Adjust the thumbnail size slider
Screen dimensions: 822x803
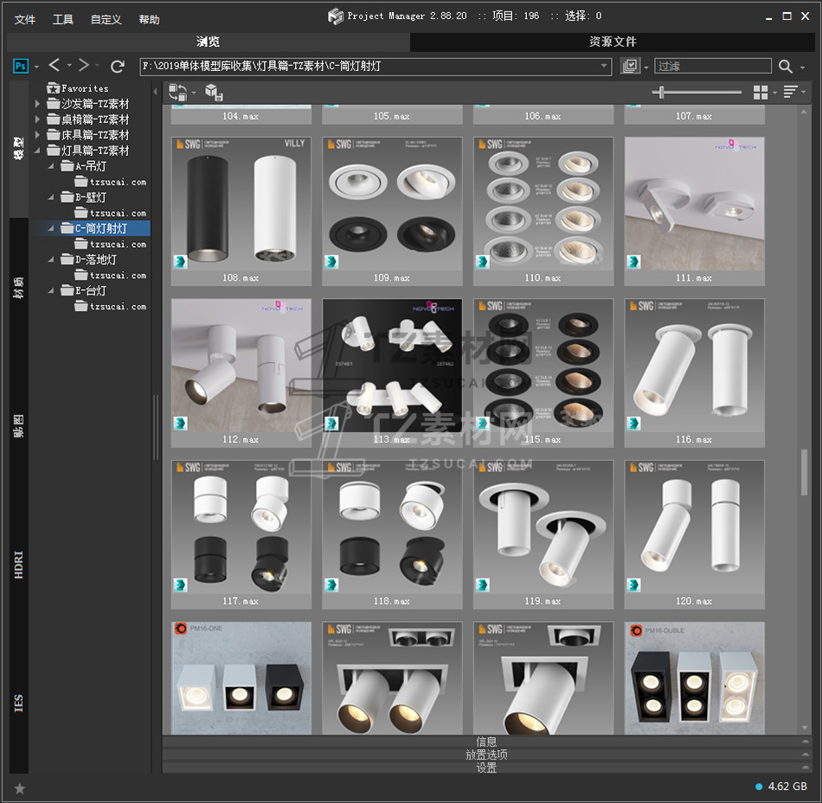pos(663,92)
